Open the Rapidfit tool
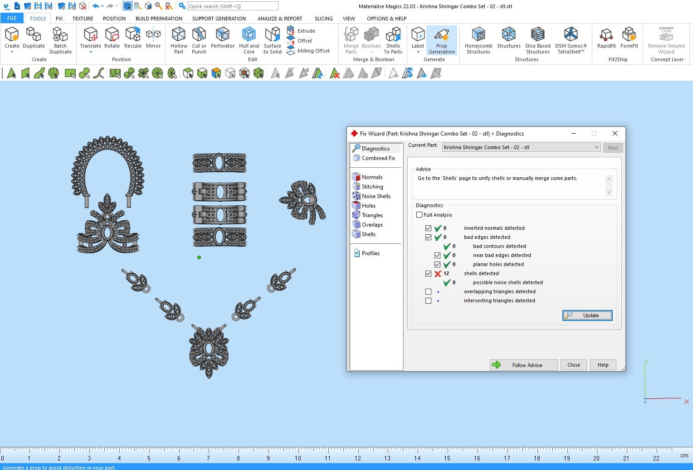Viewport: 693px width, 470px height. click(606, 35)
